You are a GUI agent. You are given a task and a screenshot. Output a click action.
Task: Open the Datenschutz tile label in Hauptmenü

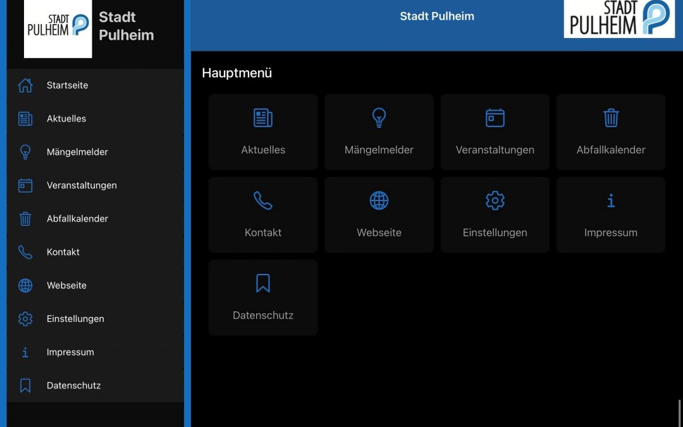(263, 316)
